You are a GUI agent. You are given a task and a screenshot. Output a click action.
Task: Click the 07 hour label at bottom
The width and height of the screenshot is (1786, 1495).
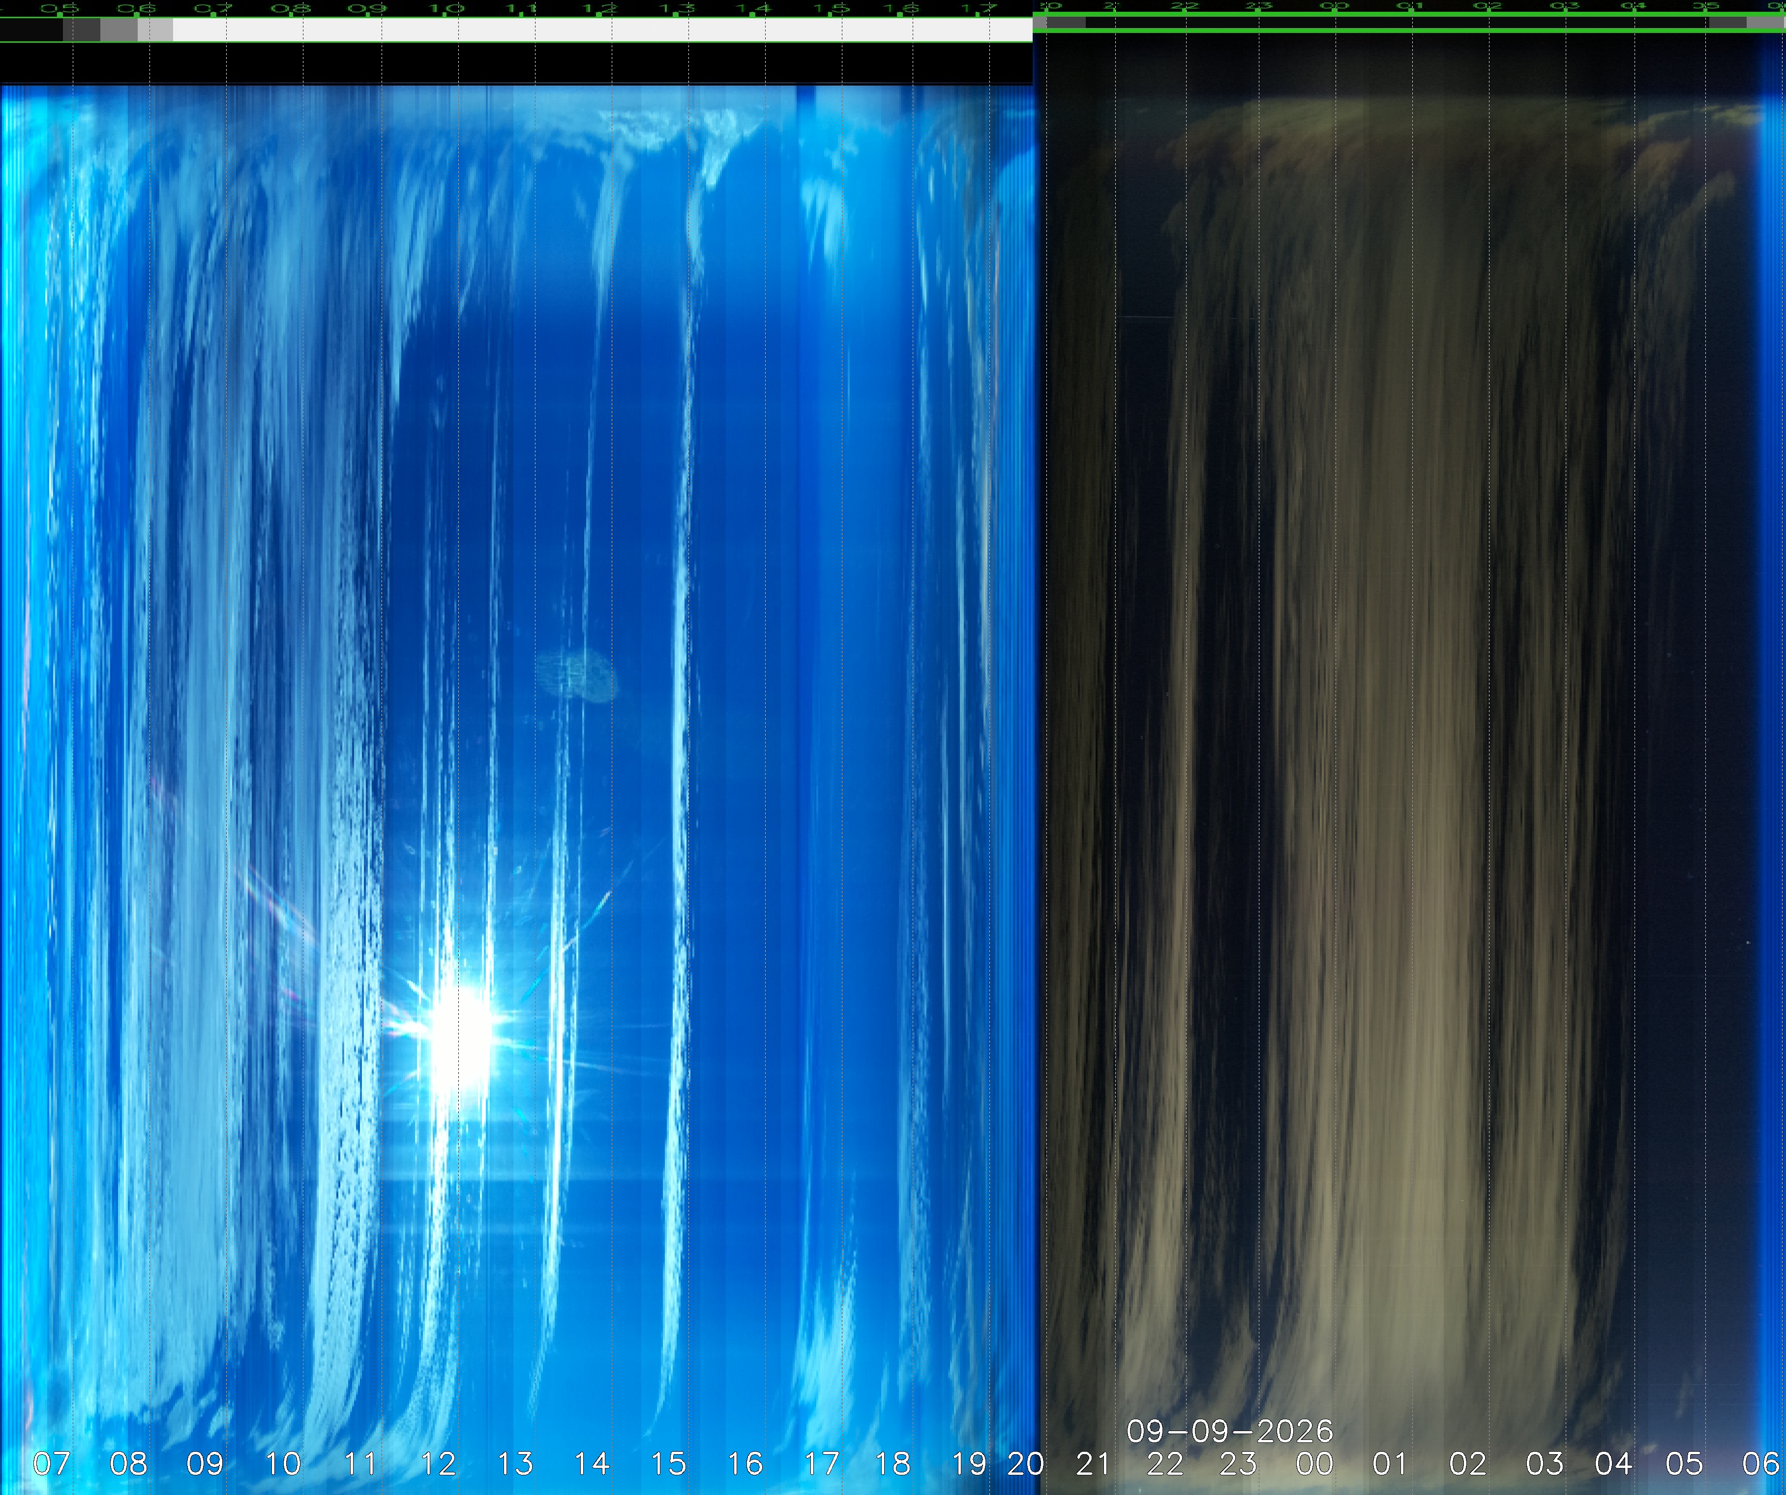pos(51,1464)
